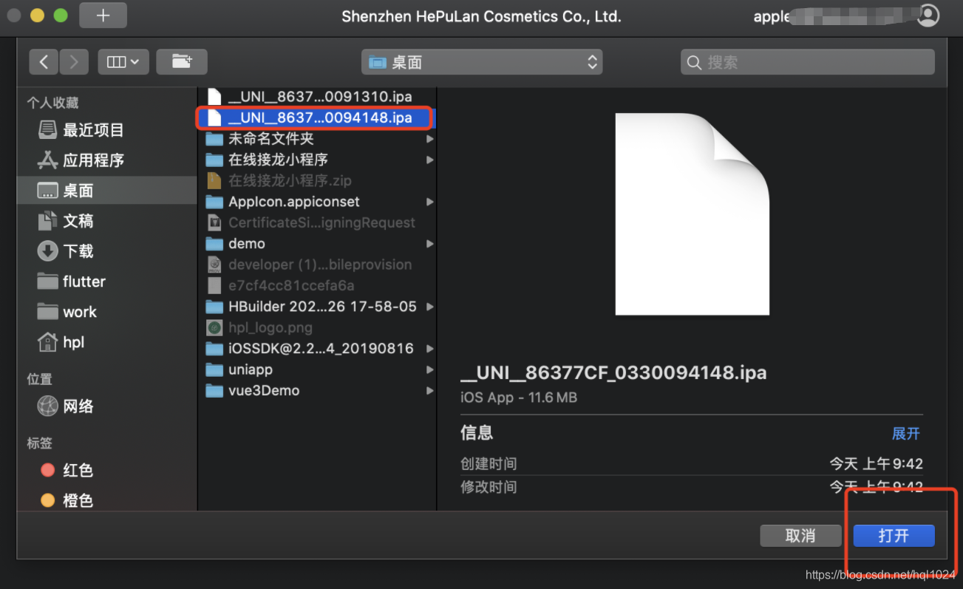Viewport: 963px width, 589px height.
Task: Click the hpl_logo.png file icon
Action: click(x=214, y=327)
